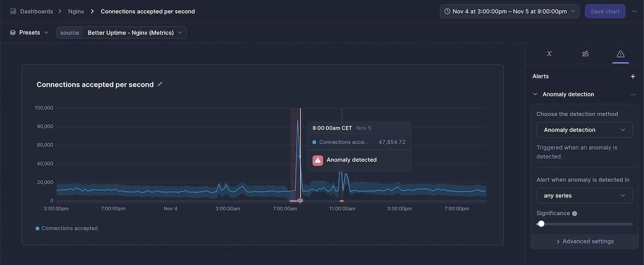Go to Nginx breadcrumb link
Viewport: 644px width, 265px height.
tap(76, 11)
